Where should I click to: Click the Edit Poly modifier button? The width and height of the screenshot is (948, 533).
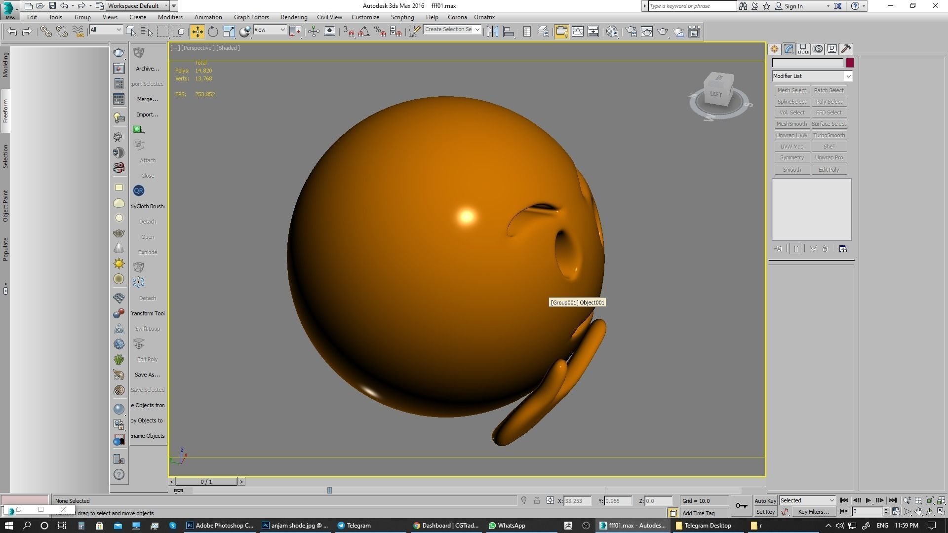point(829,170)
